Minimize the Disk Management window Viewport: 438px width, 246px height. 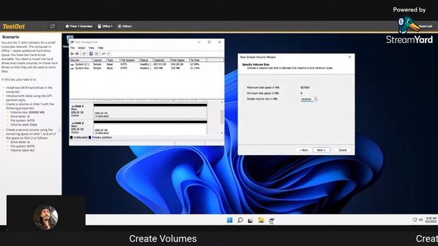(x=199, y=42)
